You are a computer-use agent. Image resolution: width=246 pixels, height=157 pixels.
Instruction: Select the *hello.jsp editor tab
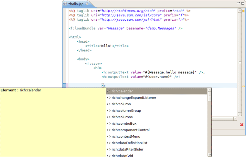point(76,4)
